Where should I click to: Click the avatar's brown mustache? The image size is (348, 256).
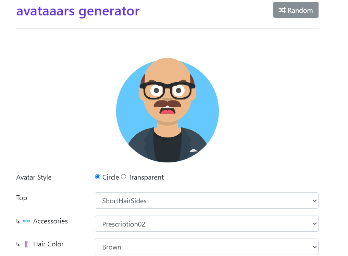click(167, 104)
